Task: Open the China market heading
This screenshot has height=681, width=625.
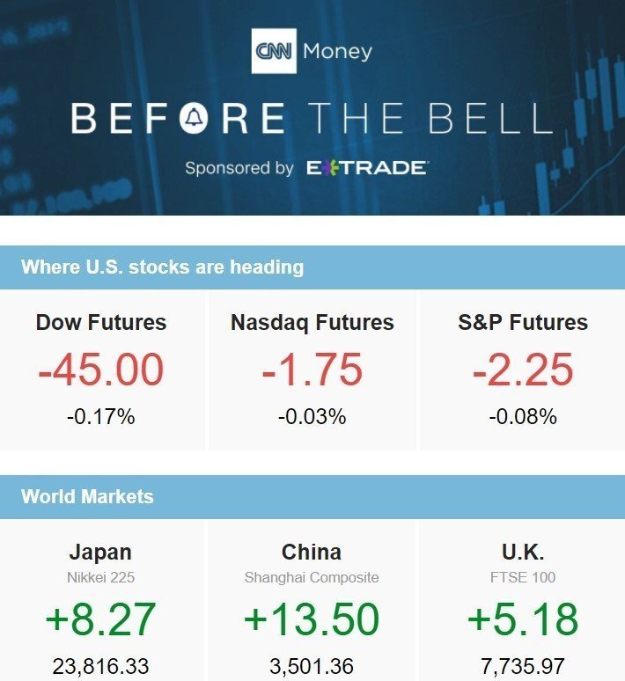Action: pyautogui.click(x=312, y=553)
